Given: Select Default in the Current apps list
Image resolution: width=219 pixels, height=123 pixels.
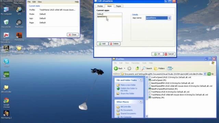Looking at the screenshot, I should coord(109,14).
